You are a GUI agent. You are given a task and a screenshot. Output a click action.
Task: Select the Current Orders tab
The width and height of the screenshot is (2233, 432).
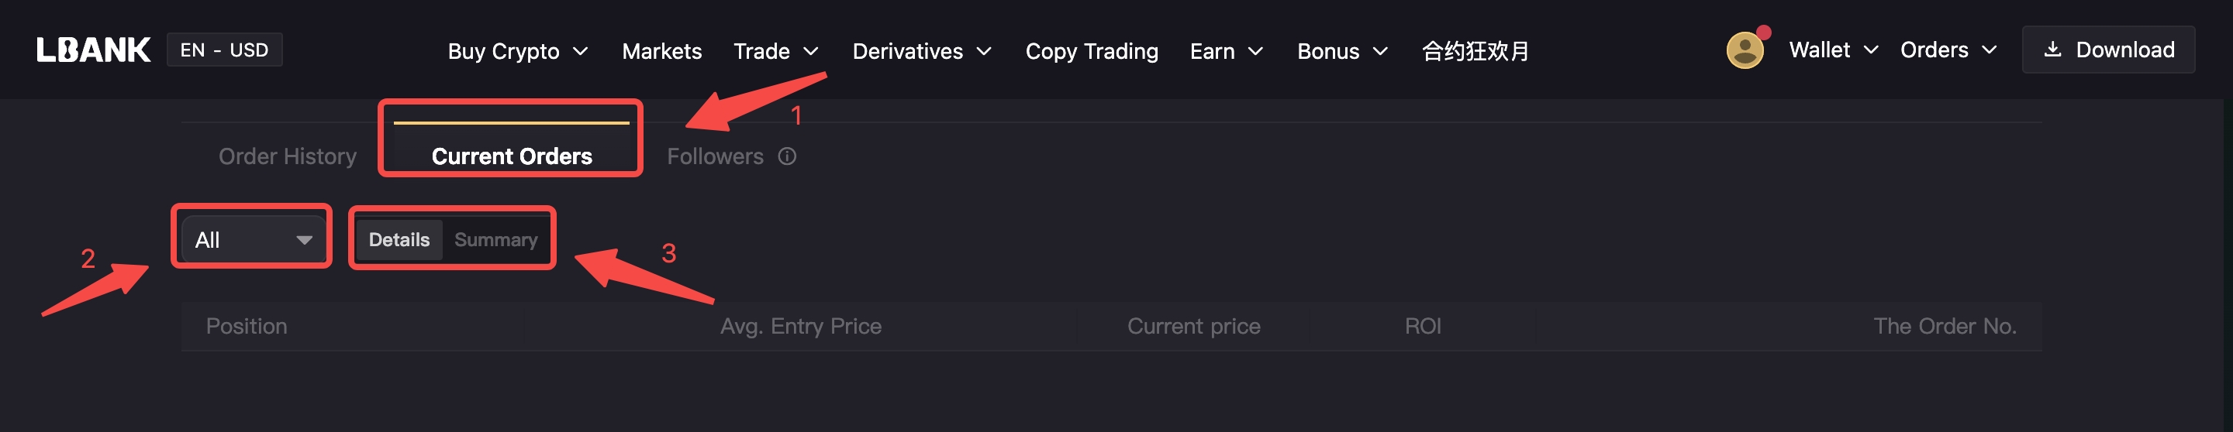click(x=512, y=156)
